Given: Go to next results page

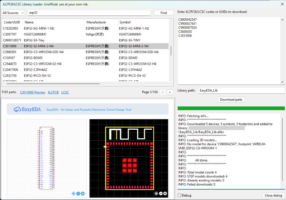Looking at the screenshot, I should [170, 92].
